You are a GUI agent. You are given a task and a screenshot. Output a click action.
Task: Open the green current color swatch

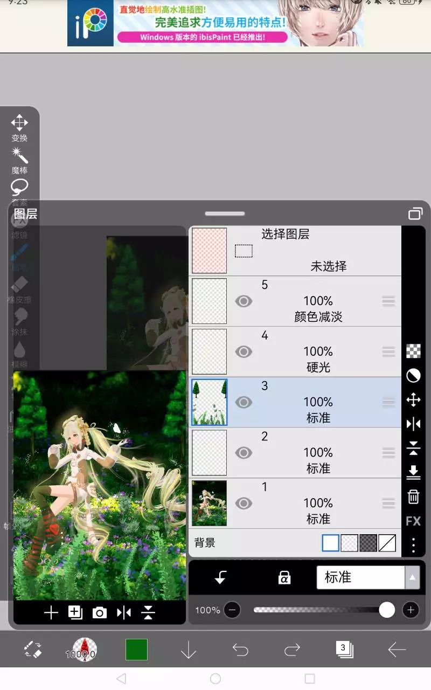point(136,650)
